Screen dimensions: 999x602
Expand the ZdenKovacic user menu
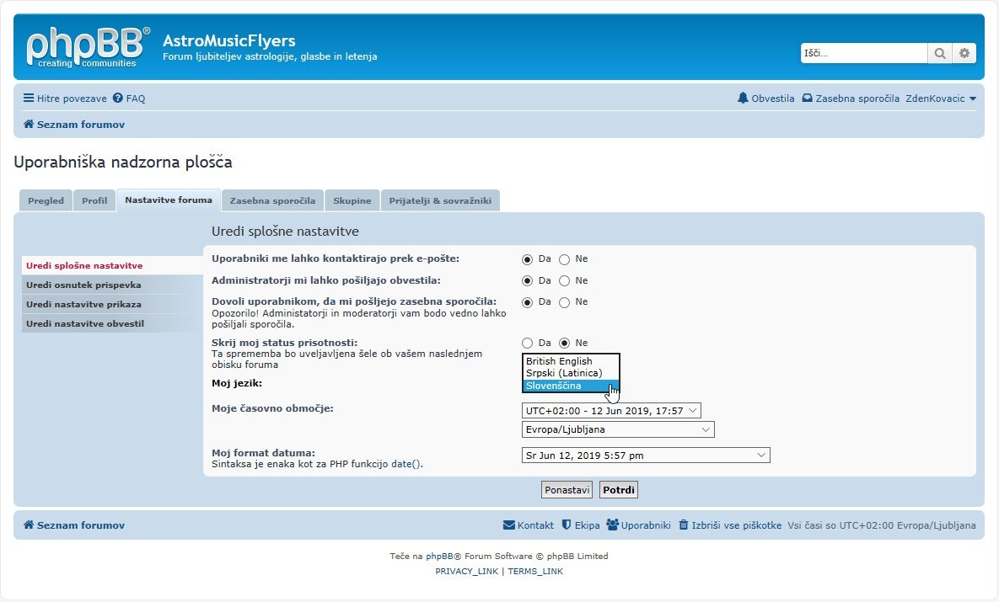[x=940, y=99]
